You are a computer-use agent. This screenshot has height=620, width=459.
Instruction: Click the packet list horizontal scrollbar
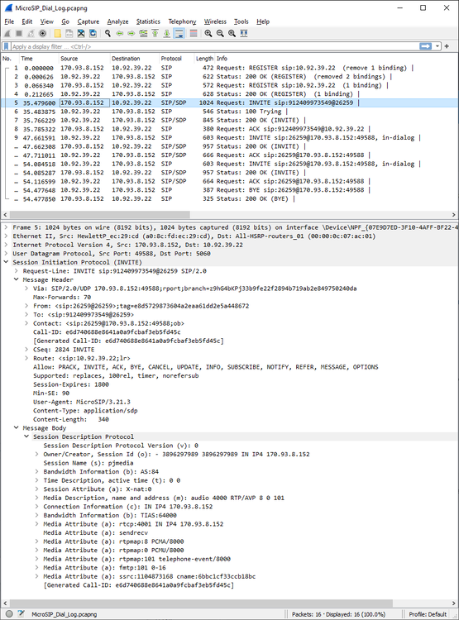point(100,215)
